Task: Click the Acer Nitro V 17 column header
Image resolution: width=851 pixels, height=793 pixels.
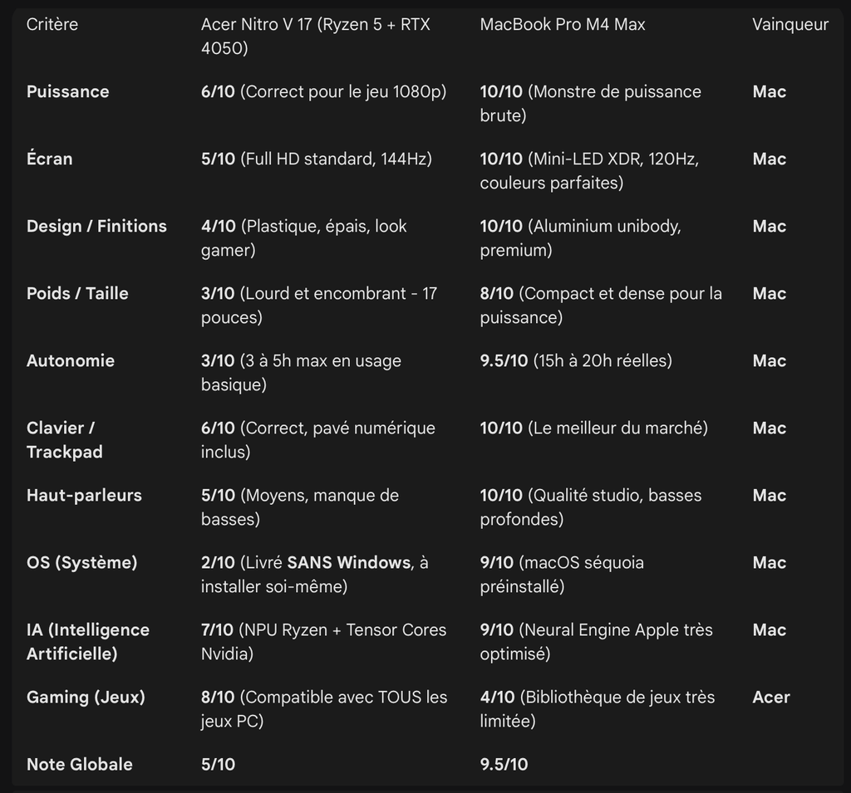Action: point(316,37)
